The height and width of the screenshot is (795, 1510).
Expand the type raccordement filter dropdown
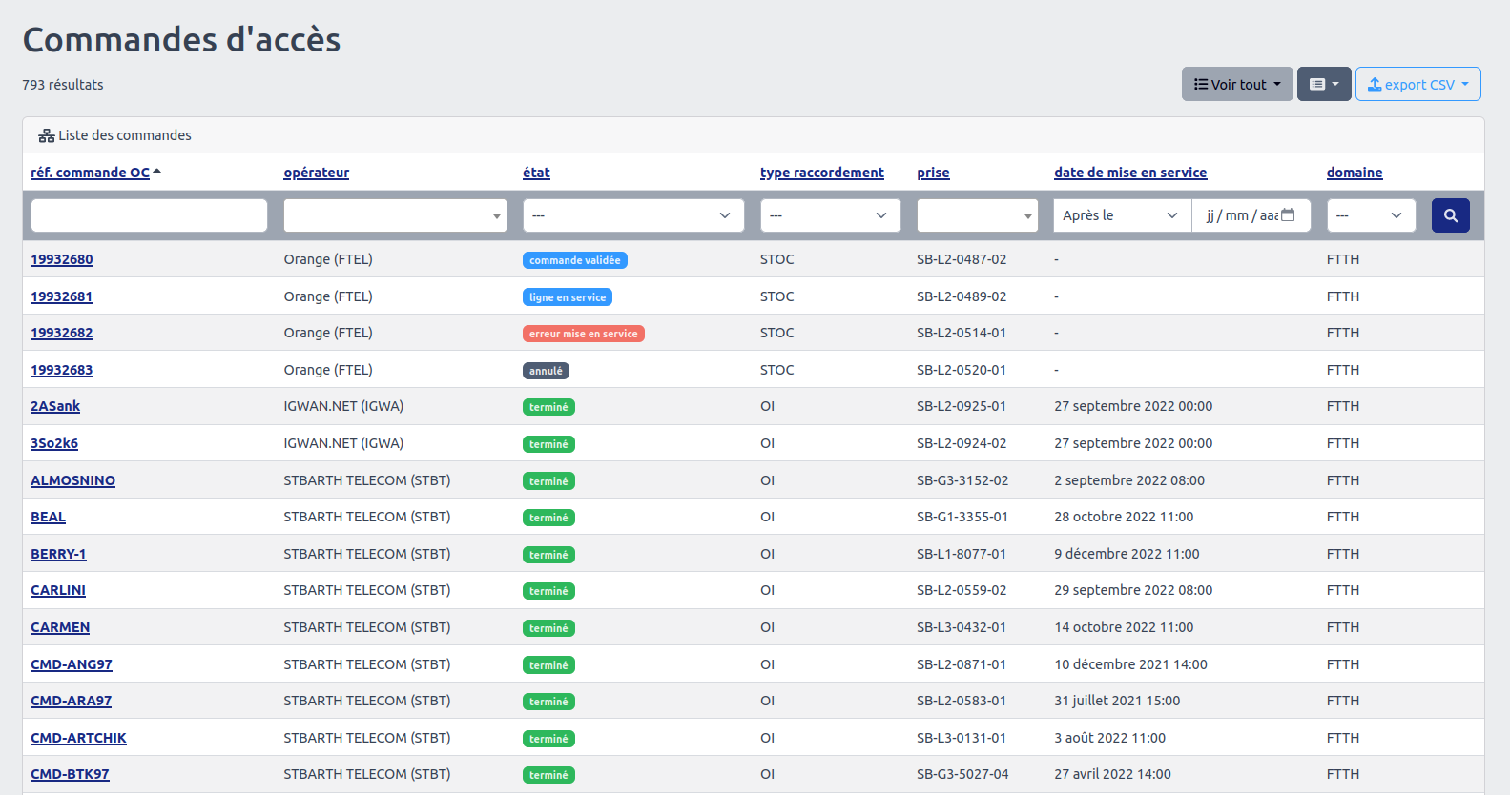830,215
